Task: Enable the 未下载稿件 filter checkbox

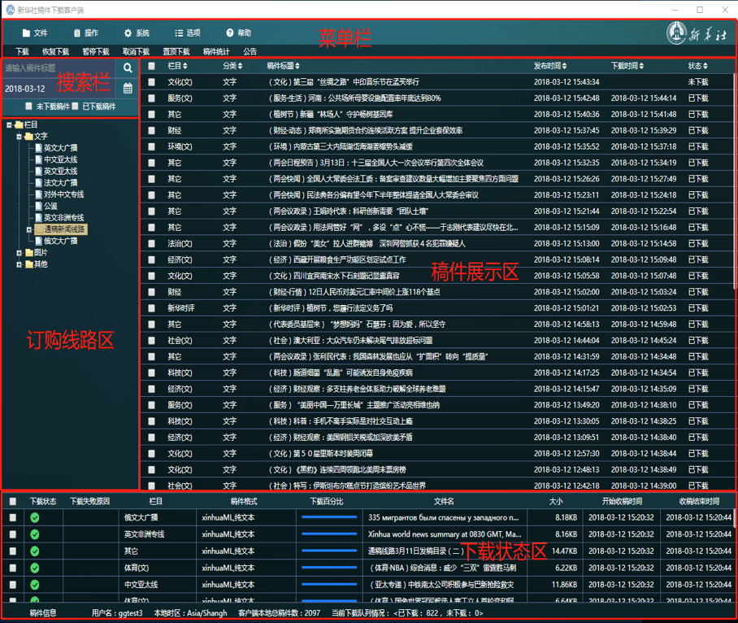Action: click(x=29, y=107)
